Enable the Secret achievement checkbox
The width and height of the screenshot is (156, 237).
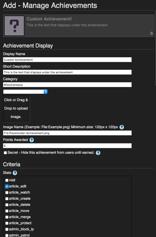click(x=5, y=153)
